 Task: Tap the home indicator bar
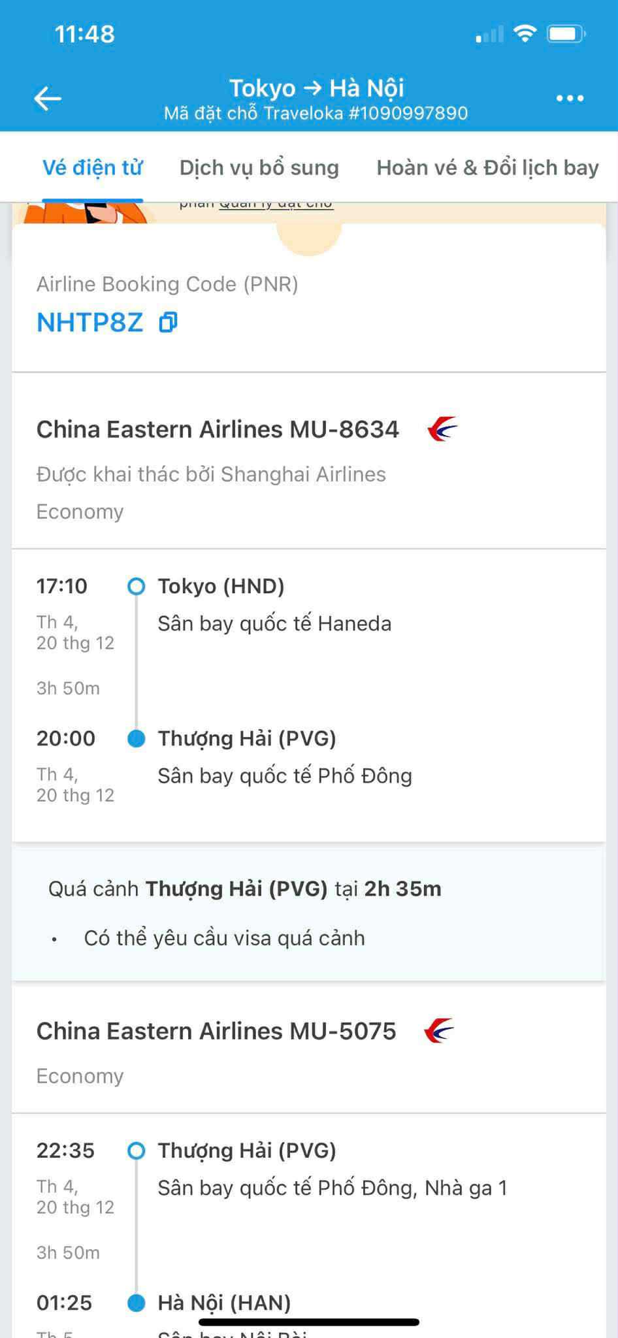[309, 1322]
